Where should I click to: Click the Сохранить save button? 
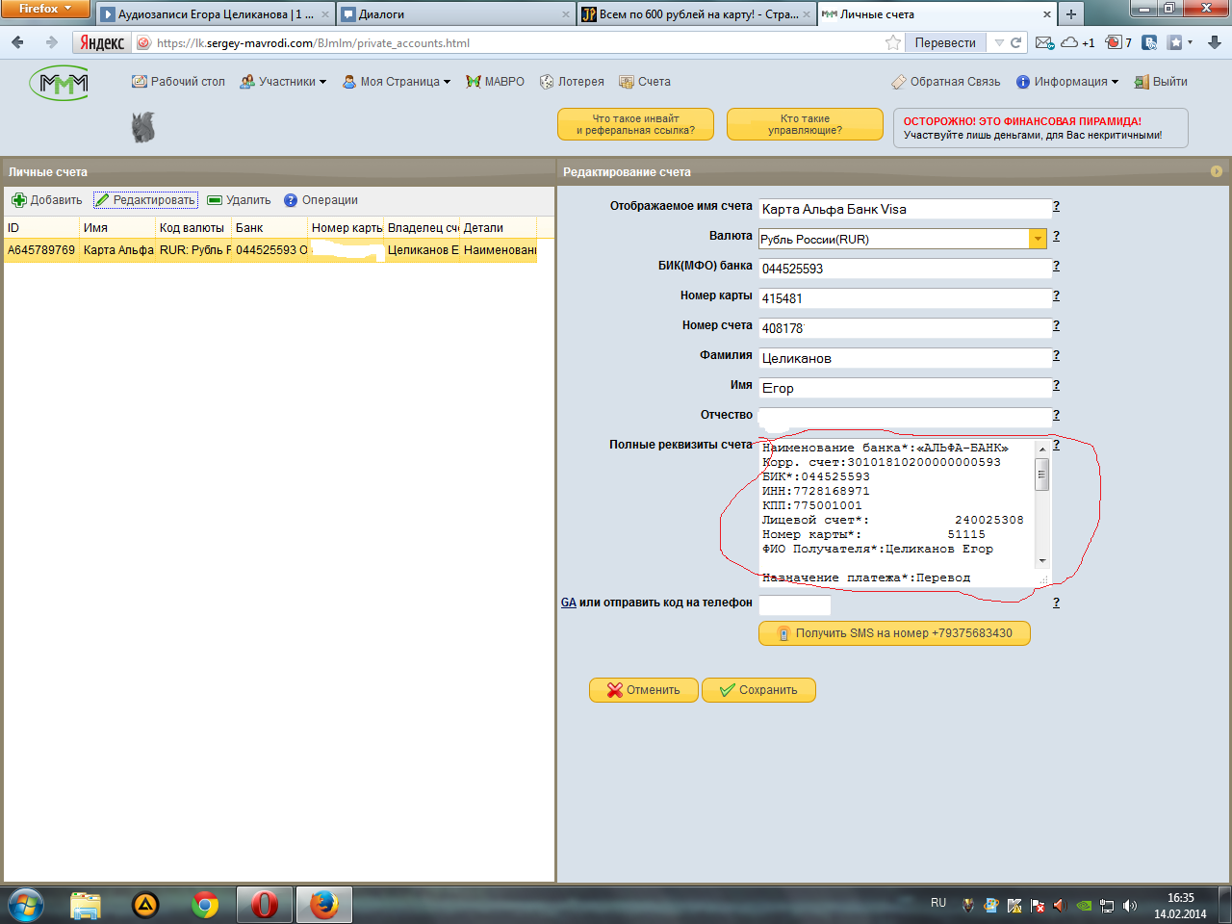[758, 690]
